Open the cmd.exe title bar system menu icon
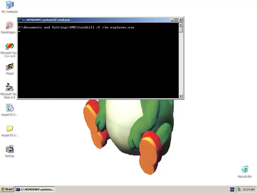 click(x=20, y=20)
